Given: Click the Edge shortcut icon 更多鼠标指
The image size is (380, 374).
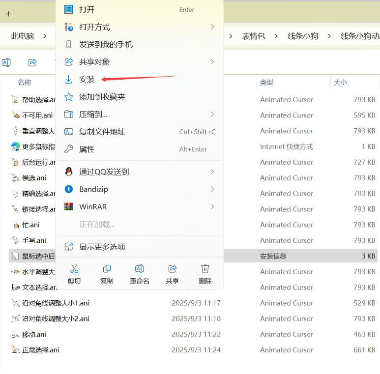Looking at the screenshot, I should tap(16, 146).
